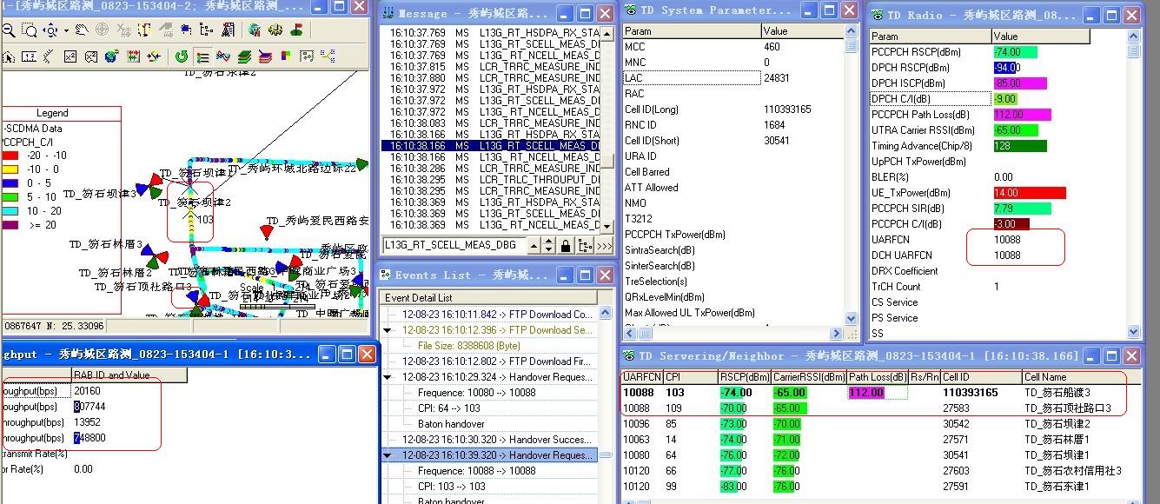Click the wavy lines chart icon
Screen dimensions: 1160x504
(x=223, y=56)
